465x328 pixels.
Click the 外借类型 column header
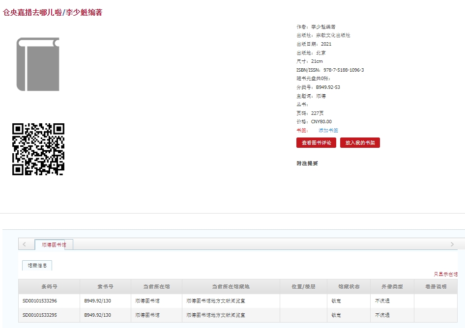pos(392,287)
